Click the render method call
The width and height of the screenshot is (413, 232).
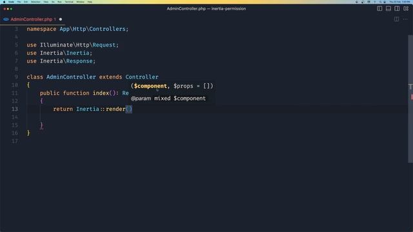(116, 109)
